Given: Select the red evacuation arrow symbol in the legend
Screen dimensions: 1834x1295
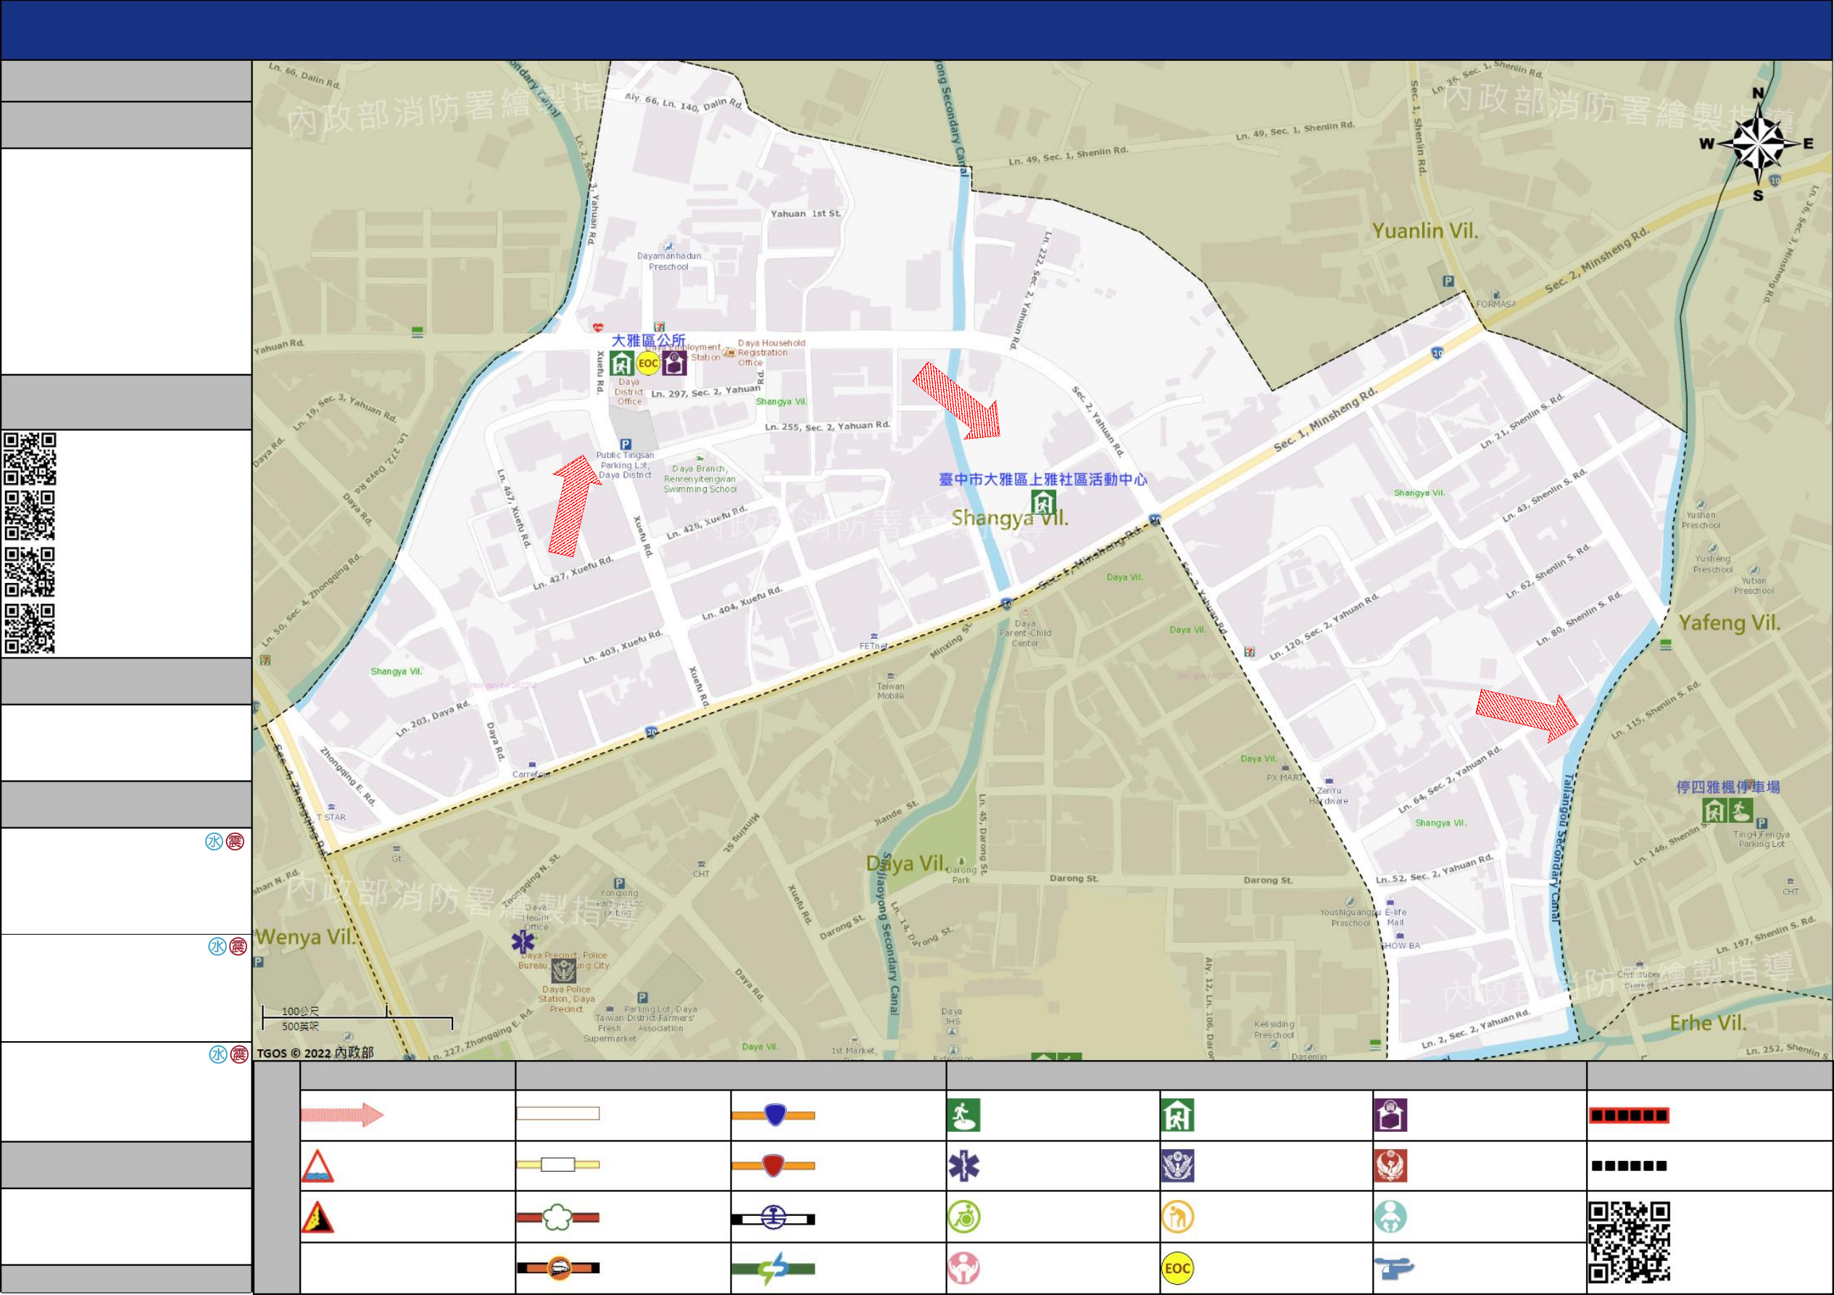Looking at the screenshot, I should pyautogui.click(x=342, y=1115).
